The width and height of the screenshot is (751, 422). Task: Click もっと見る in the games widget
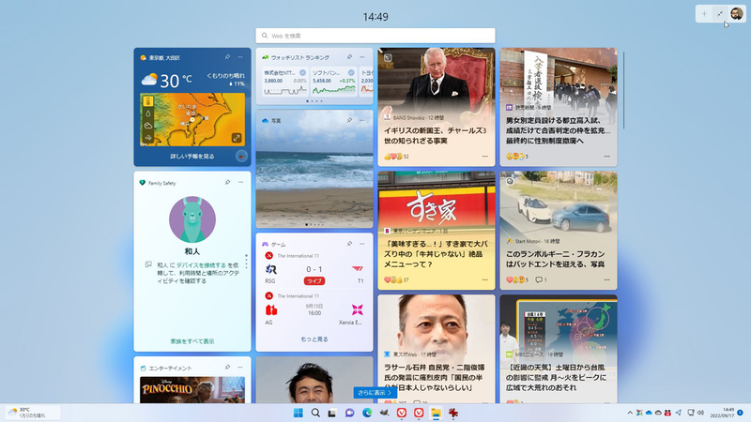314,339
